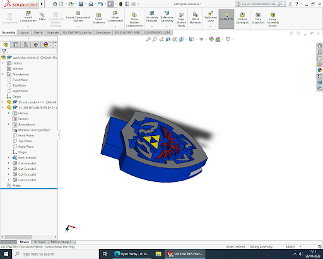Expand Cut-Extrude1 feature

[x=9, y=163]
